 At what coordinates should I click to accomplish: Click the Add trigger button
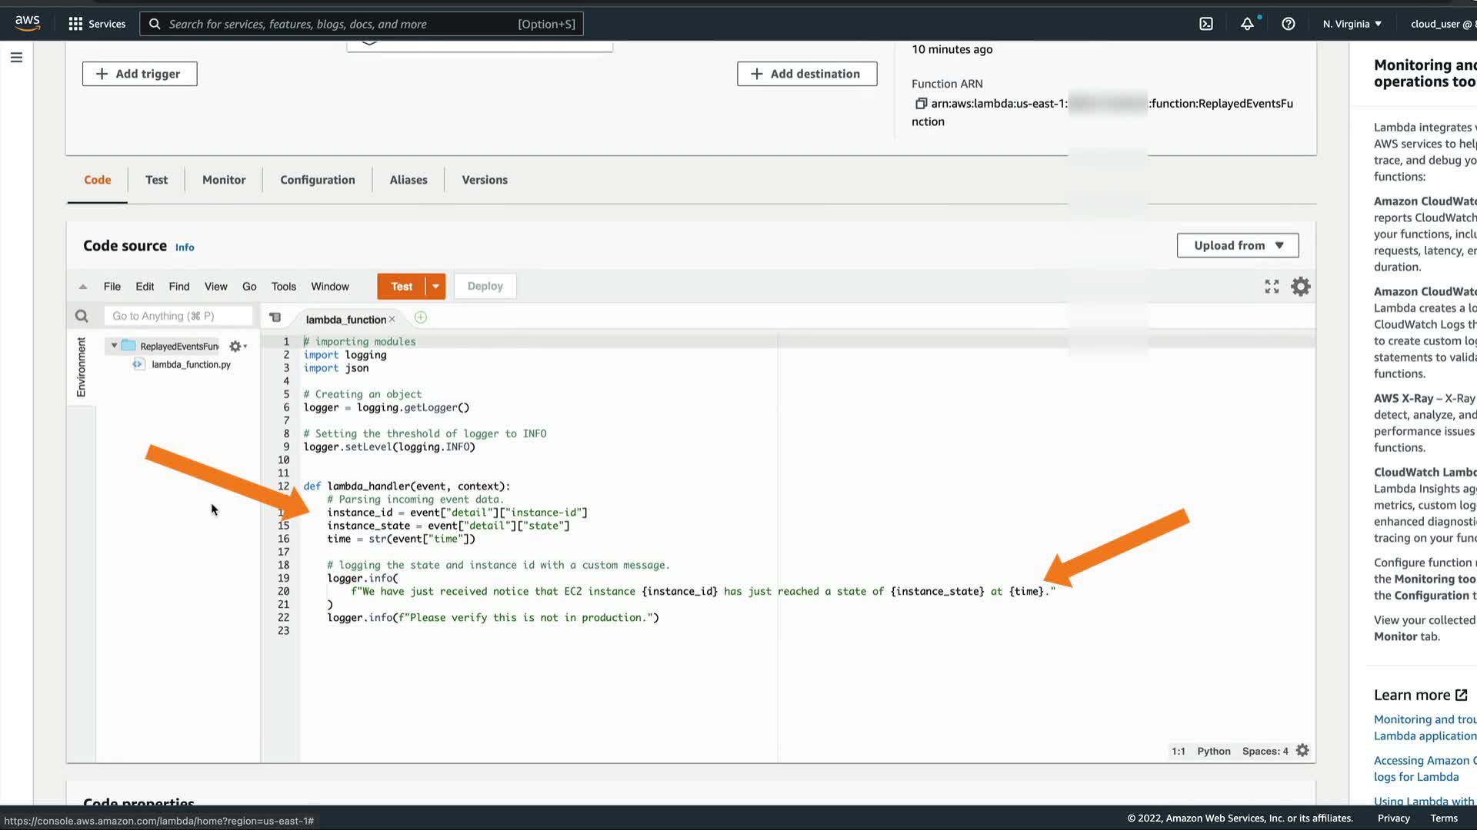coord(139,74)
